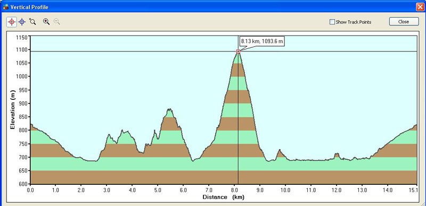The image size is (426, 206).
Task: Click the 800 elevation axis value
Action: click(x=23, y=131)
